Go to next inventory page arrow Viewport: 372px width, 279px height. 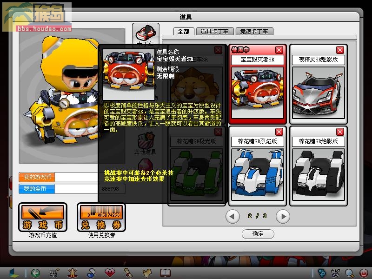[283, 216]
